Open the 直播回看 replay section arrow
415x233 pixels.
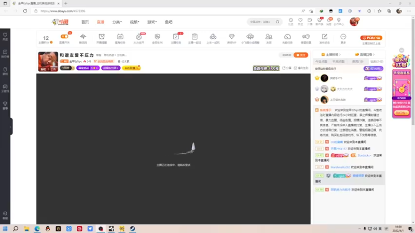point(374,54)
